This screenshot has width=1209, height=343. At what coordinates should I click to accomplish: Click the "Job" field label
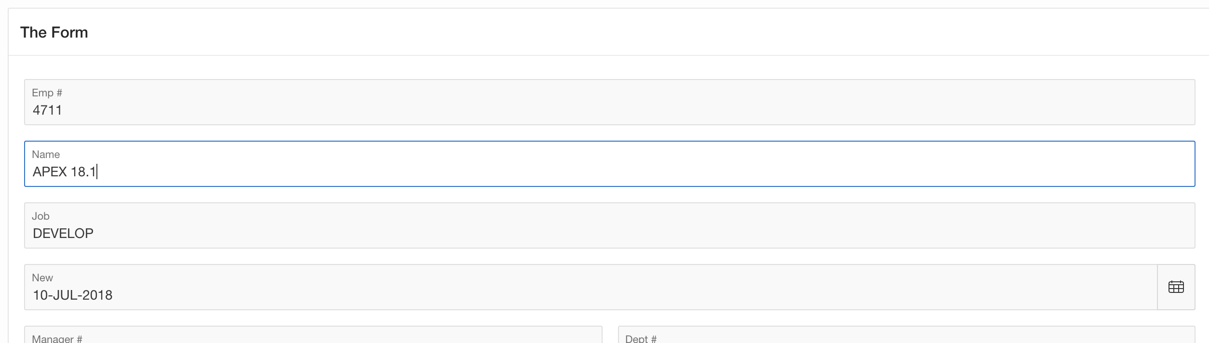[40, 216]
